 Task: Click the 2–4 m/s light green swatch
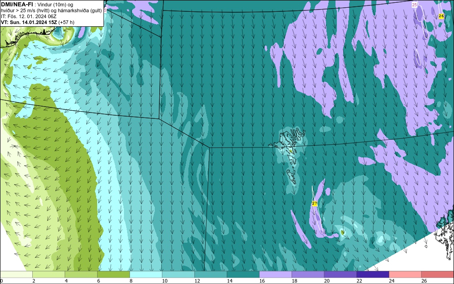pos(49,274)
